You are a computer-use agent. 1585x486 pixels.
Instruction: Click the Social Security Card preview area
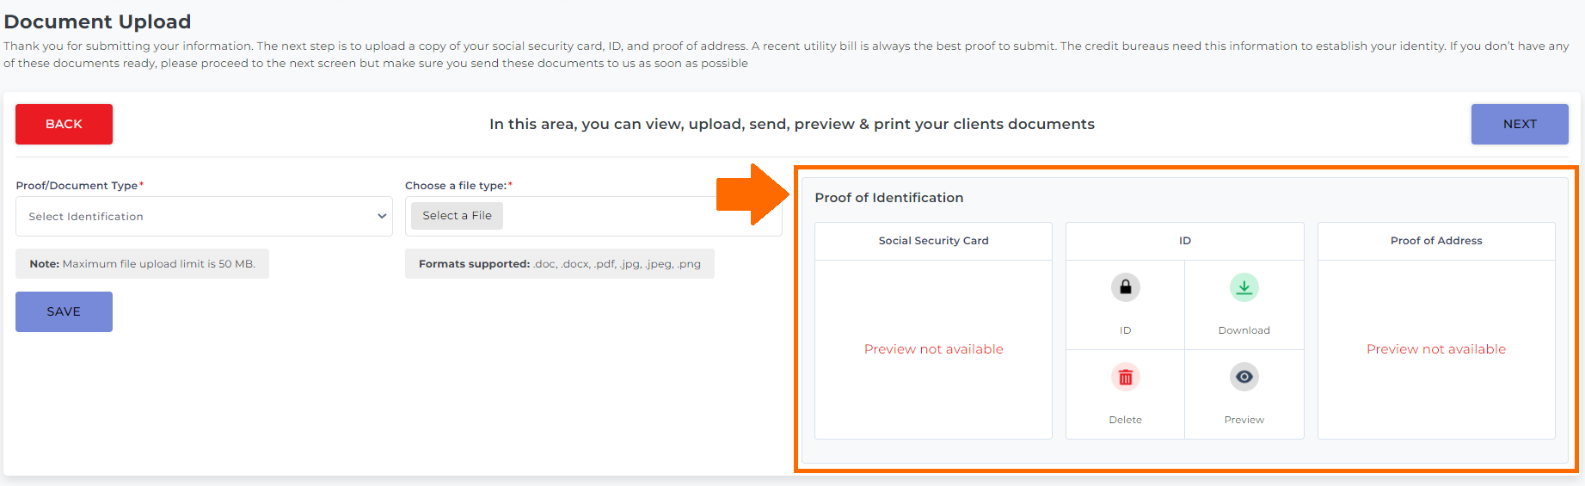933,349
